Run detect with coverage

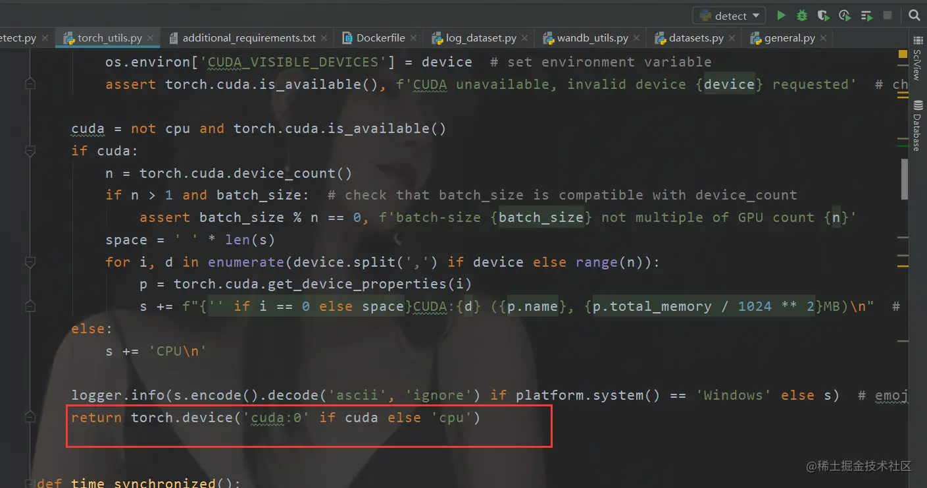[823, 15]
